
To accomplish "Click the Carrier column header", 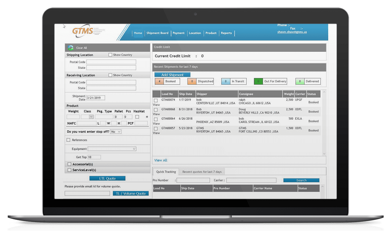I will (300, 94).
